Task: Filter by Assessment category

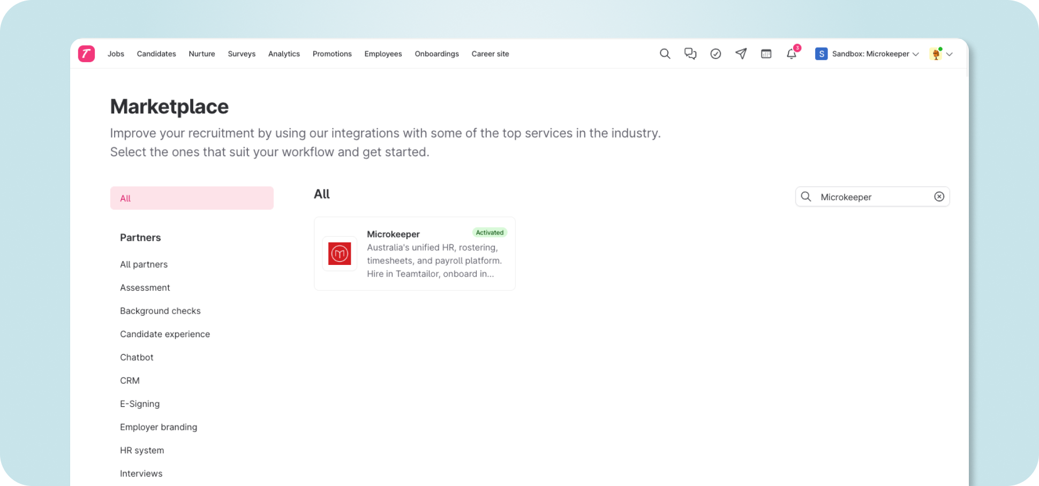Action: pos(145,287)
